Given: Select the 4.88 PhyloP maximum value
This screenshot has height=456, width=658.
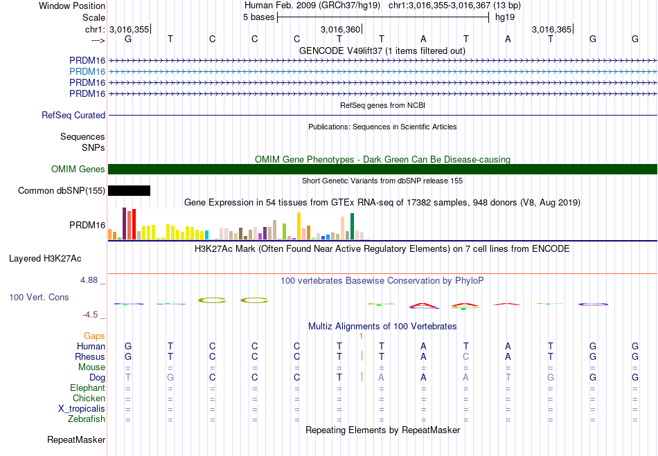Looking at the screenshot, I should pos(89,280).
